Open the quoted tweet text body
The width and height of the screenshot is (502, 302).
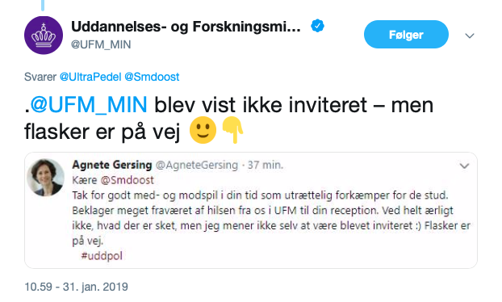[x=271, y=218]
